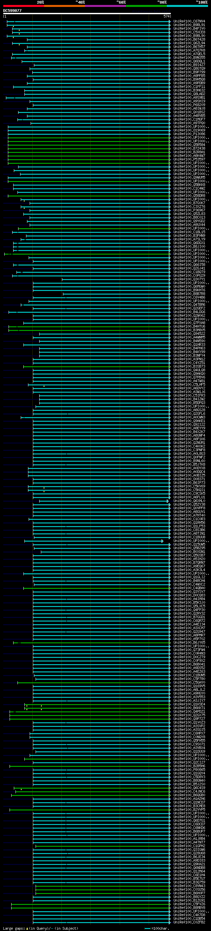Click hit label UniRef100_B6T428
The width and height of the screenshot is (211, 931).
tap(189, 39)
